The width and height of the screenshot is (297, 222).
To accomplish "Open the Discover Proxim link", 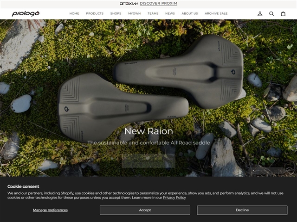I will [x=158, y=3].
